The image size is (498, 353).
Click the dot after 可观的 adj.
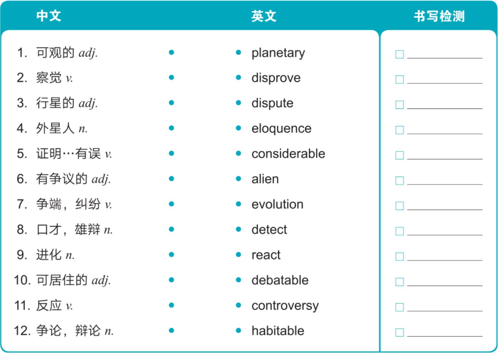pyautogui.click(x=171, y=53)
